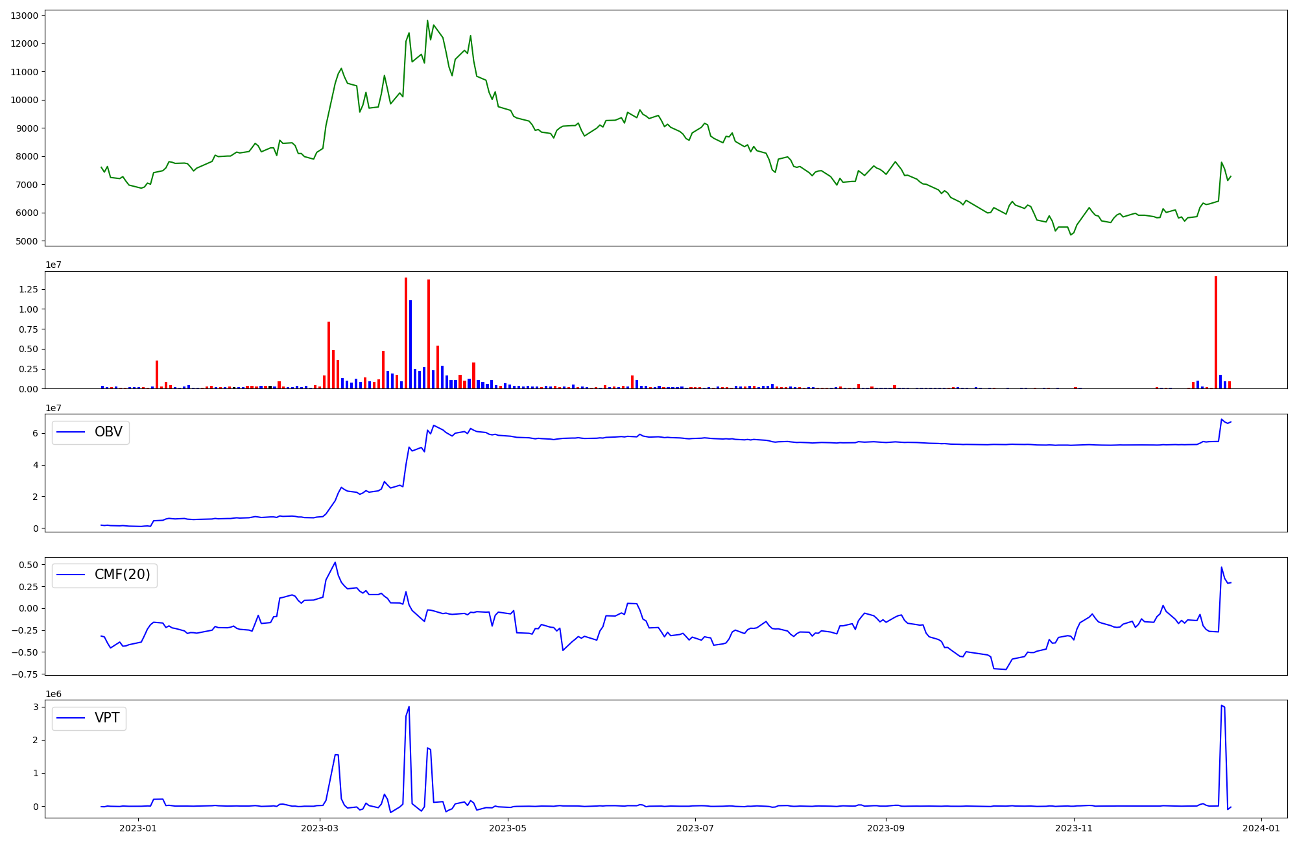Image resolution: width=1297 pixels, height=843 pixels.
Task: Click the blue line sample in VPT legend
Action: (x=71, y=718)
